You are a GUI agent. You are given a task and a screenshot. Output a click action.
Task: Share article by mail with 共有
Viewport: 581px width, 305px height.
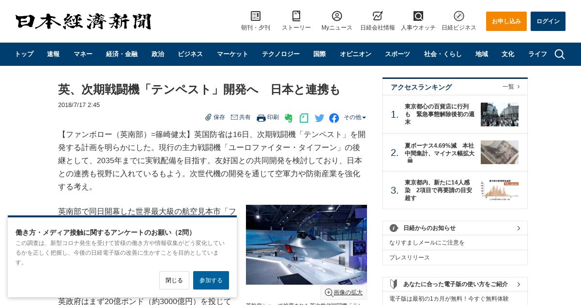point(241,117)
